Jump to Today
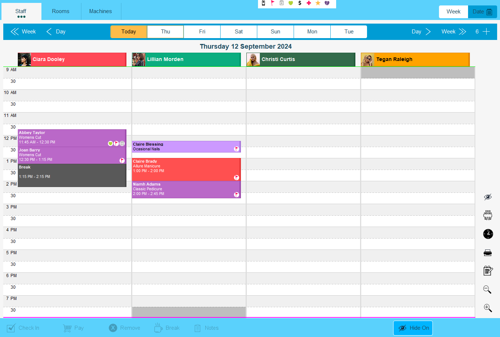 pos(129,32)
